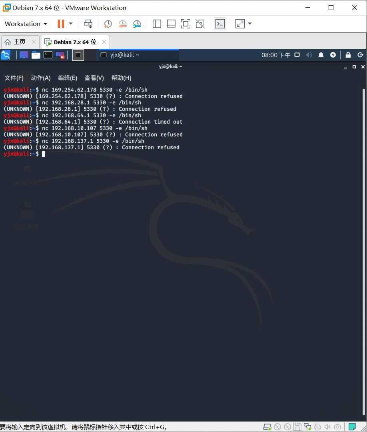Open the 编辑(E) menu

(x=68, y=78)
